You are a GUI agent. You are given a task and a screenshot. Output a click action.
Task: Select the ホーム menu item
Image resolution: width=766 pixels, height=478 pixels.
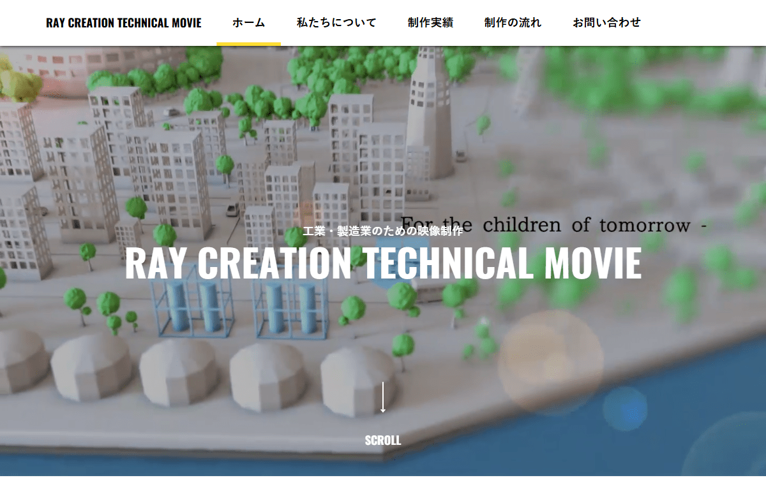pos(249,23)
